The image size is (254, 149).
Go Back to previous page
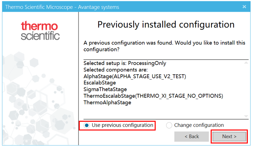(x=191, y=136)
